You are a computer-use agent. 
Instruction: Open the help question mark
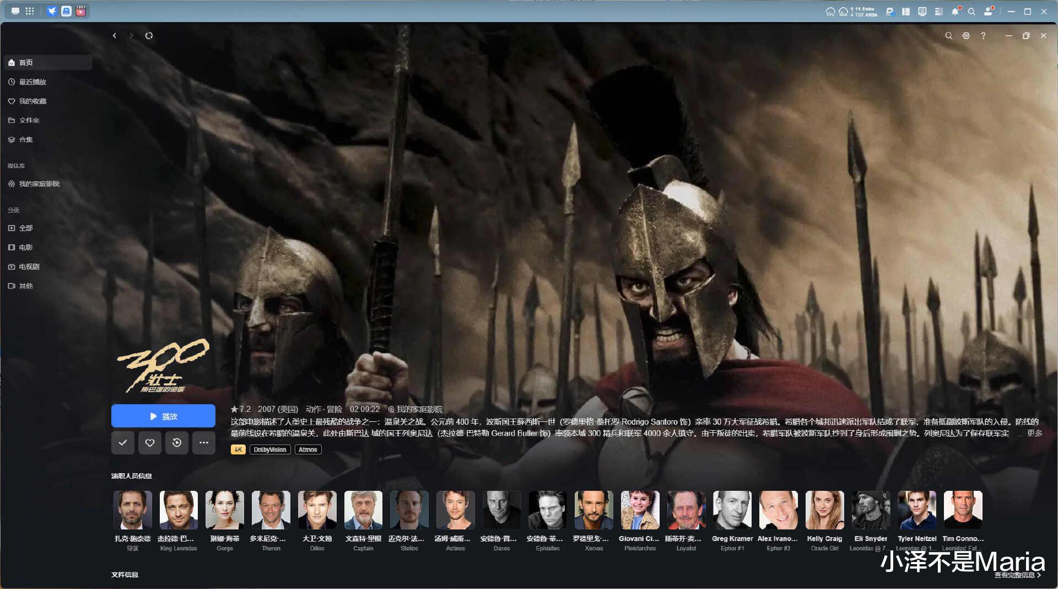point(983,36)
